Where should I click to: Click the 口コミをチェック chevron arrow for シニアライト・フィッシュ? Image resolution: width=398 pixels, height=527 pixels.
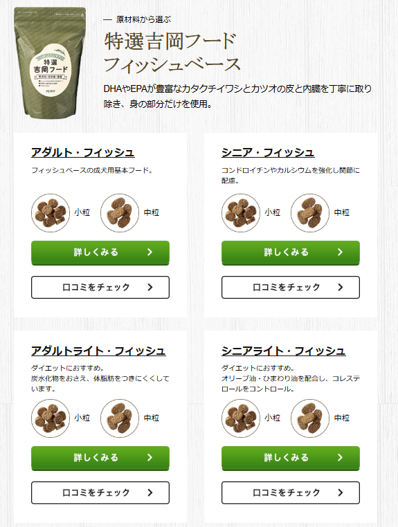tap(341, 492)
